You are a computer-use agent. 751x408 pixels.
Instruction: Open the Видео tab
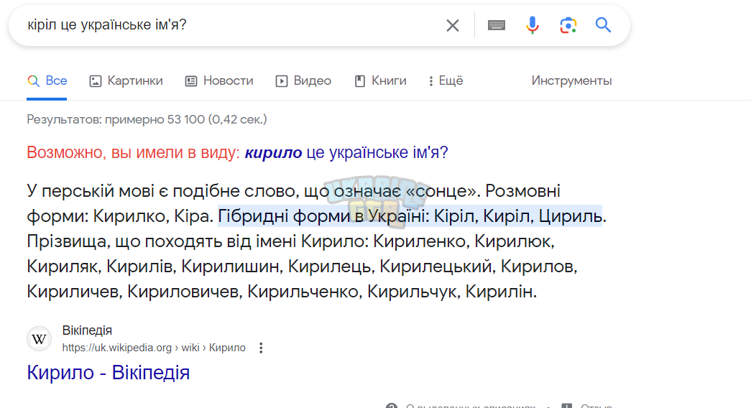point(303,81)
